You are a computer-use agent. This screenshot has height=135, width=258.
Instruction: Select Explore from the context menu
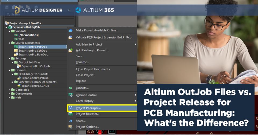(x=81, y=81)
